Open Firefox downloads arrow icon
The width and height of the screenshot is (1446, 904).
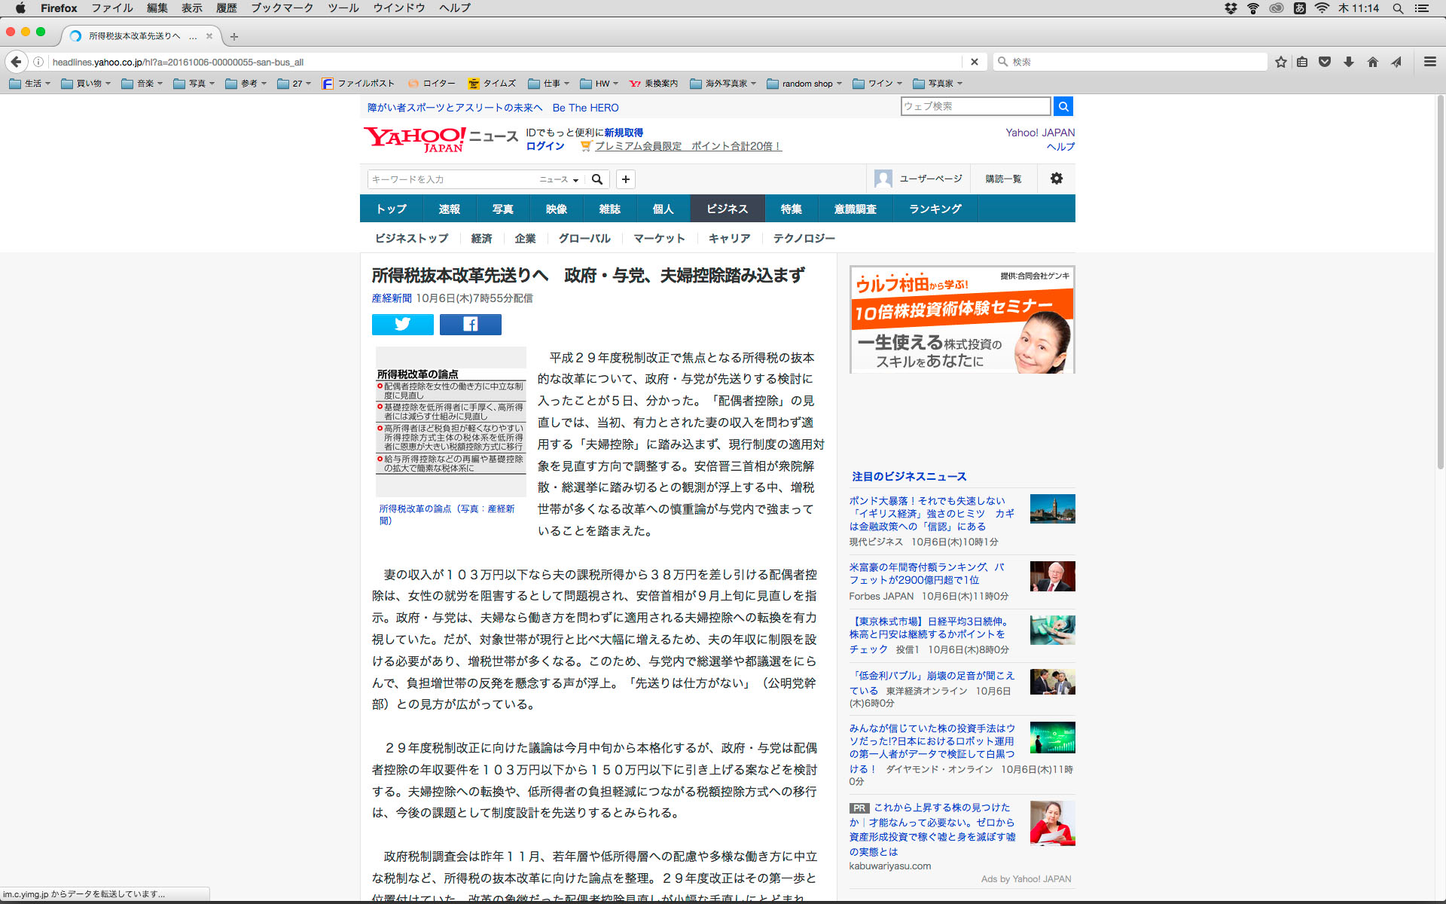(1348, 62)
